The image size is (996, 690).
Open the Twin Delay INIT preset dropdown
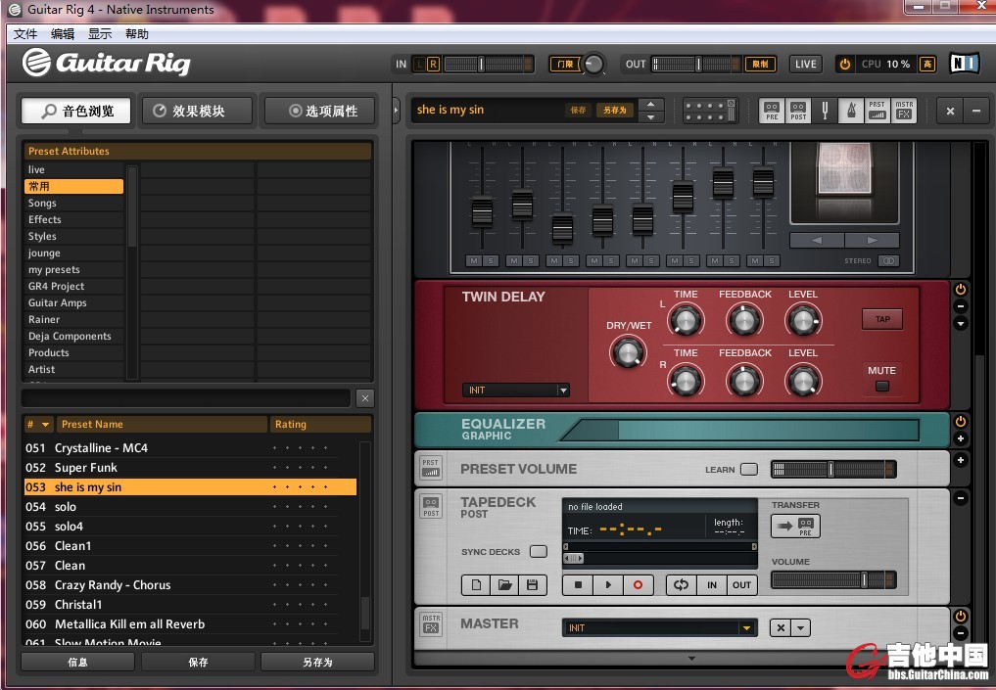click(516, 391)
